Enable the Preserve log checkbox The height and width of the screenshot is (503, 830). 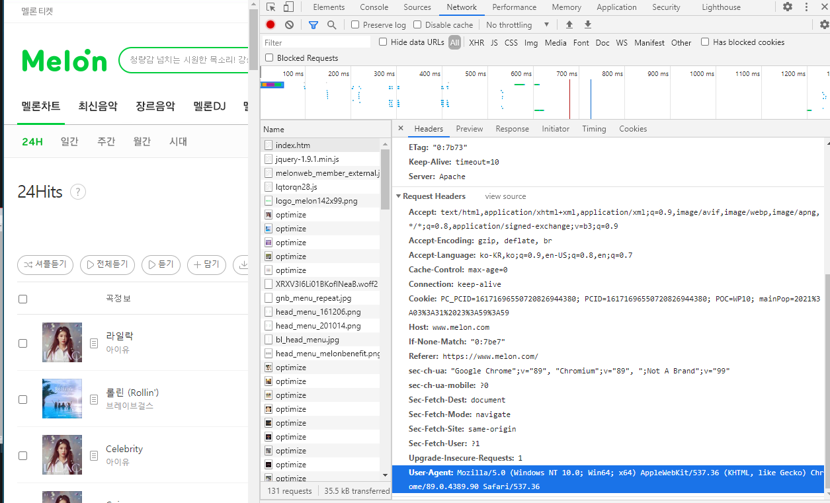355,24
